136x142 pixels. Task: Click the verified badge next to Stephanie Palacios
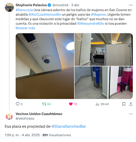[49, 5]
